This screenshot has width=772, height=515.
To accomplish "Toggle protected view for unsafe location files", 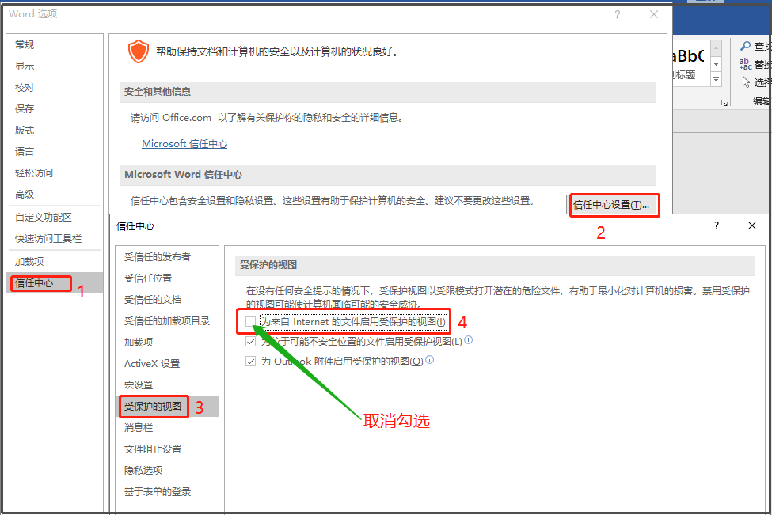I will pyautogui.click(x=251, y=342).
